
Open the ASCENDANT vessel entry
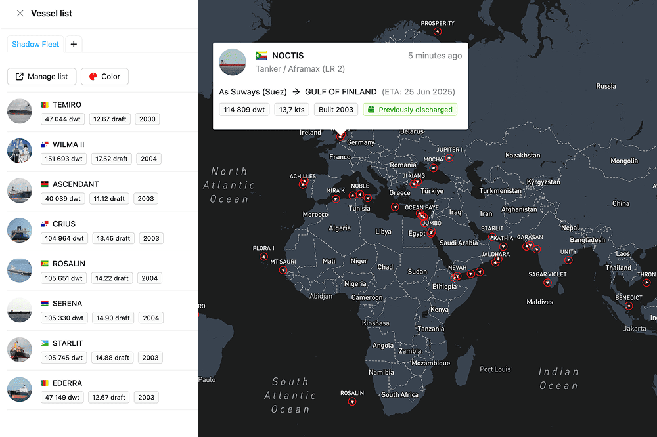coord(76,184)
